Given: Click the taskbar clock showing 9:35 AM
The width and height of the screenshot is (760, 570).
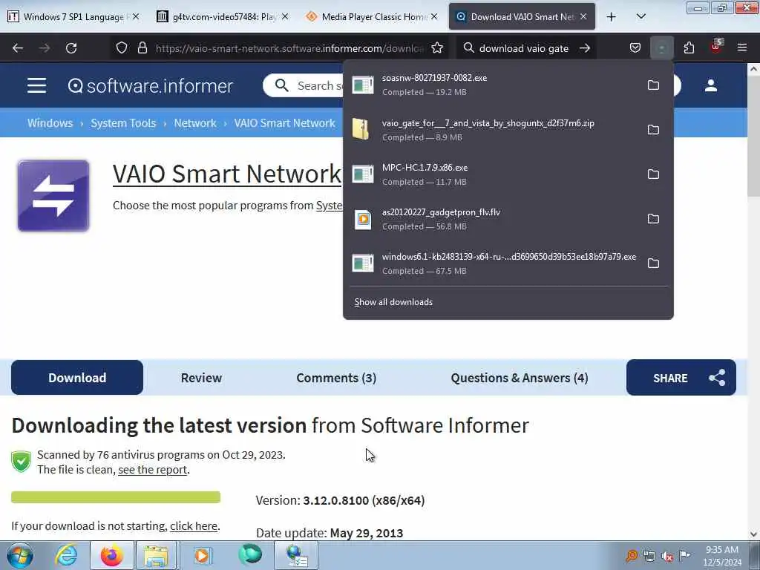Looking at the screenshot, I should (722, 556).
